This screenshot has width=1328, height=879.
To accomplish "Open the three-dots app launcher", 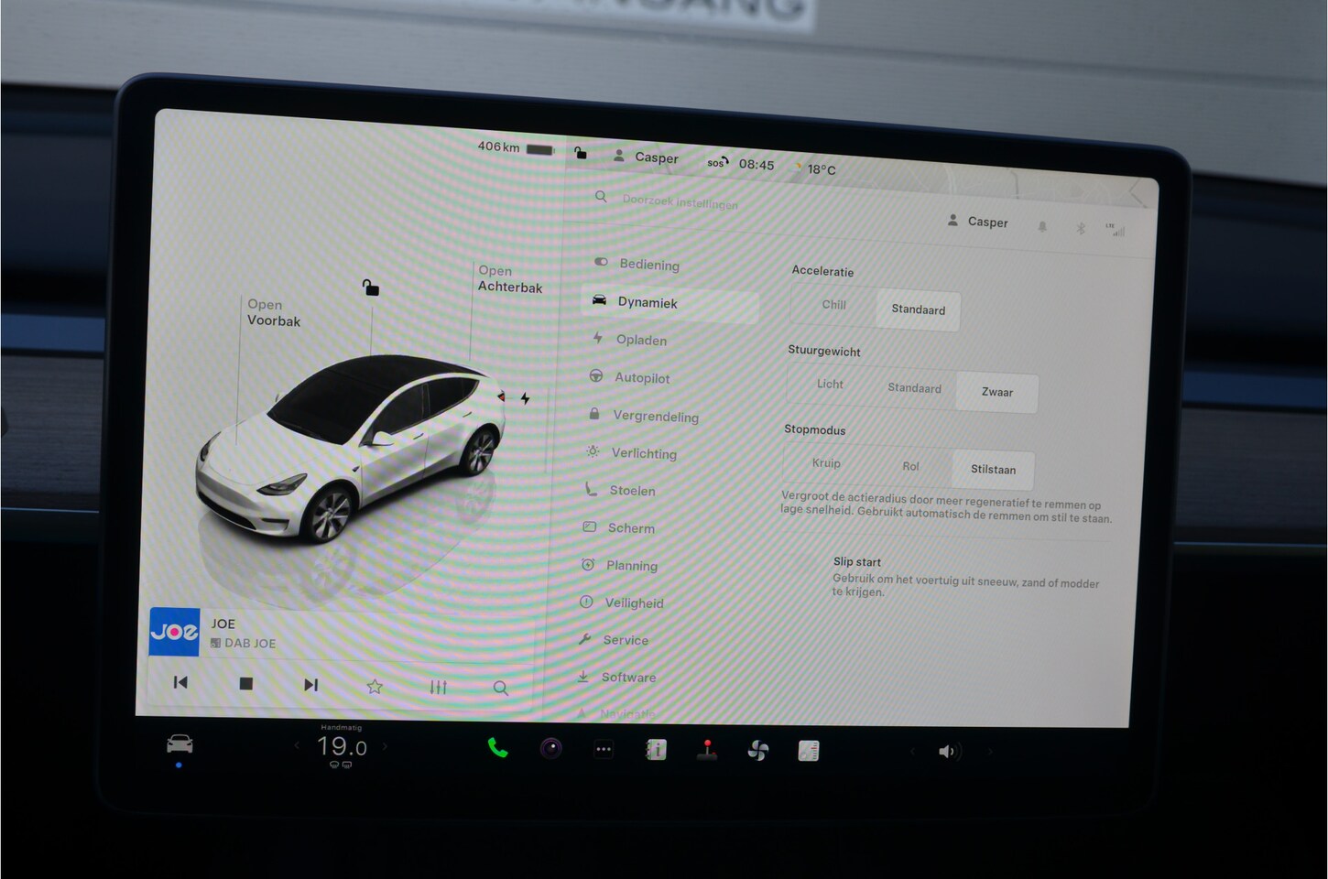I will coord(604,749).
